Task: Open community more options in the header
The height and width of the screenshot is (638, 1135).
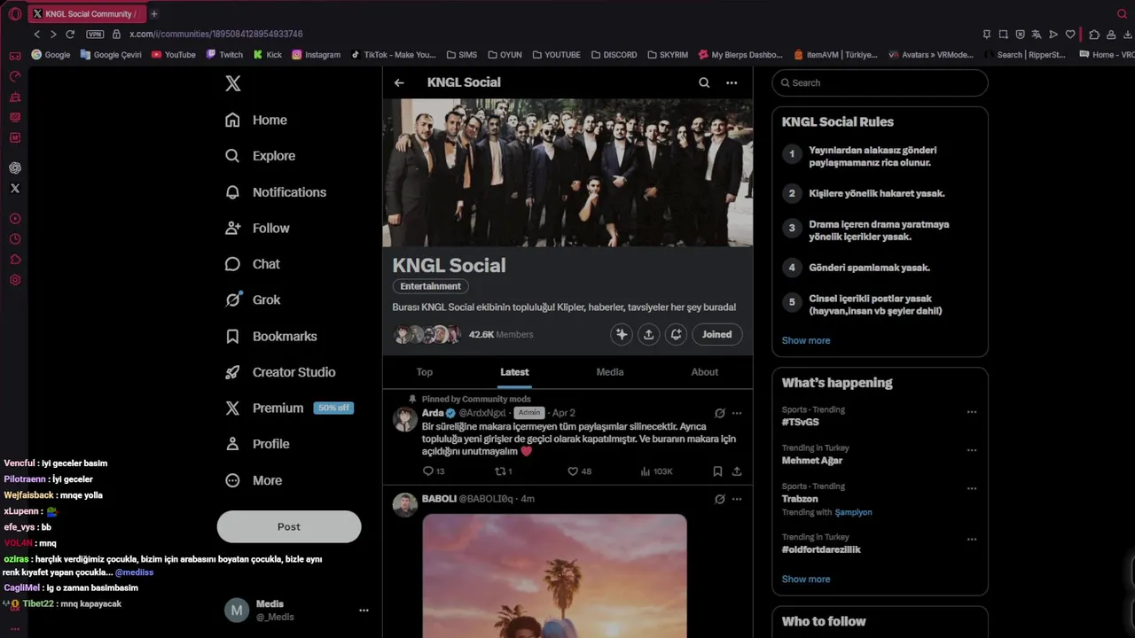Action: pyautogui.click(x=732, y=82)
